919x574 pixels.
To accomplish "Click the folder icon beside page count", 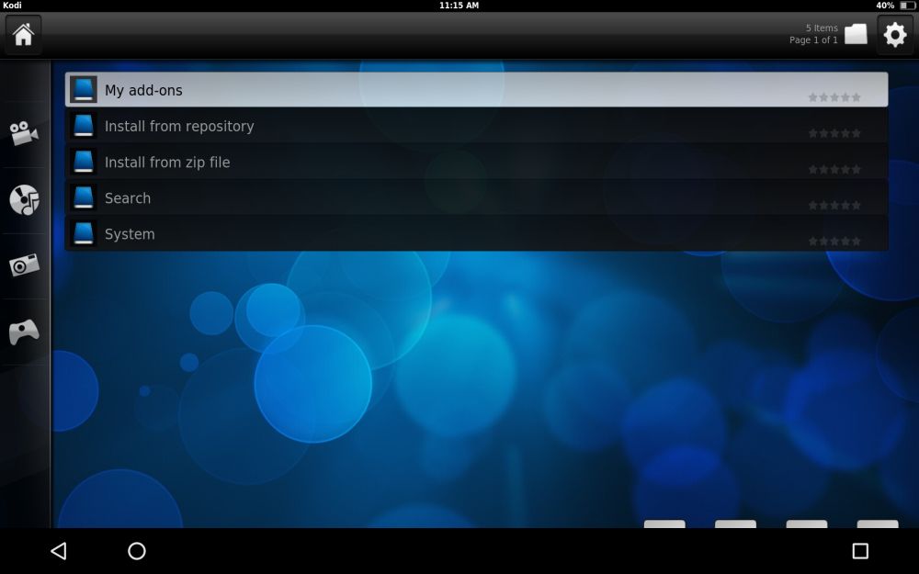I will click(856, 34).
